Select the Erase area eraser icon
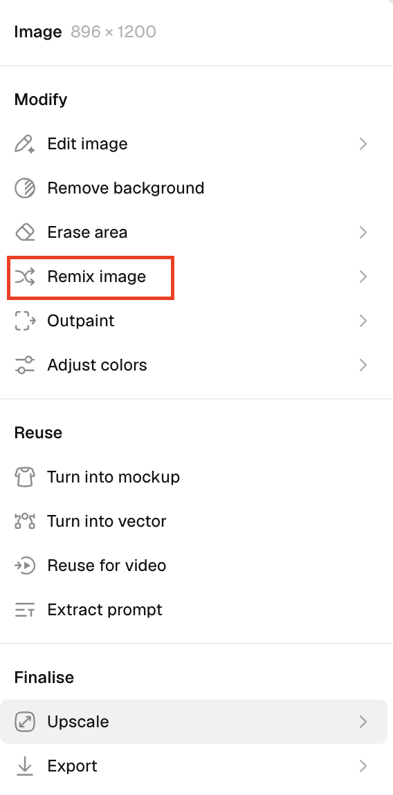393x795 pixels. (x=25, y=232)
